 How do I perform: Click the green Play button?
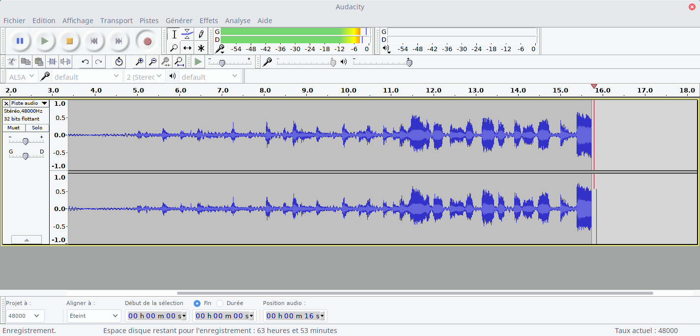(45, 41)
